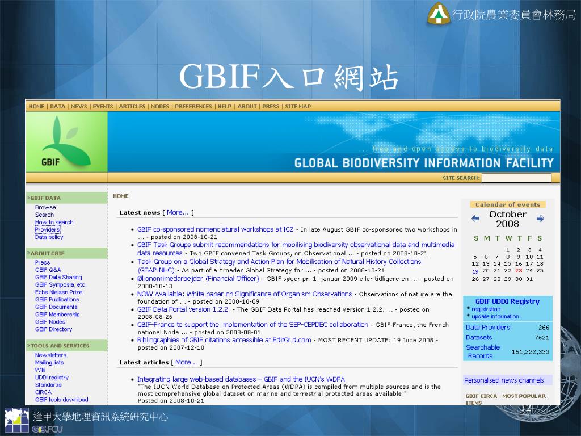Click More next to Latest articles
Image resolution: width=581 pixels, height=436 pixels.
(x=186, y=362)
